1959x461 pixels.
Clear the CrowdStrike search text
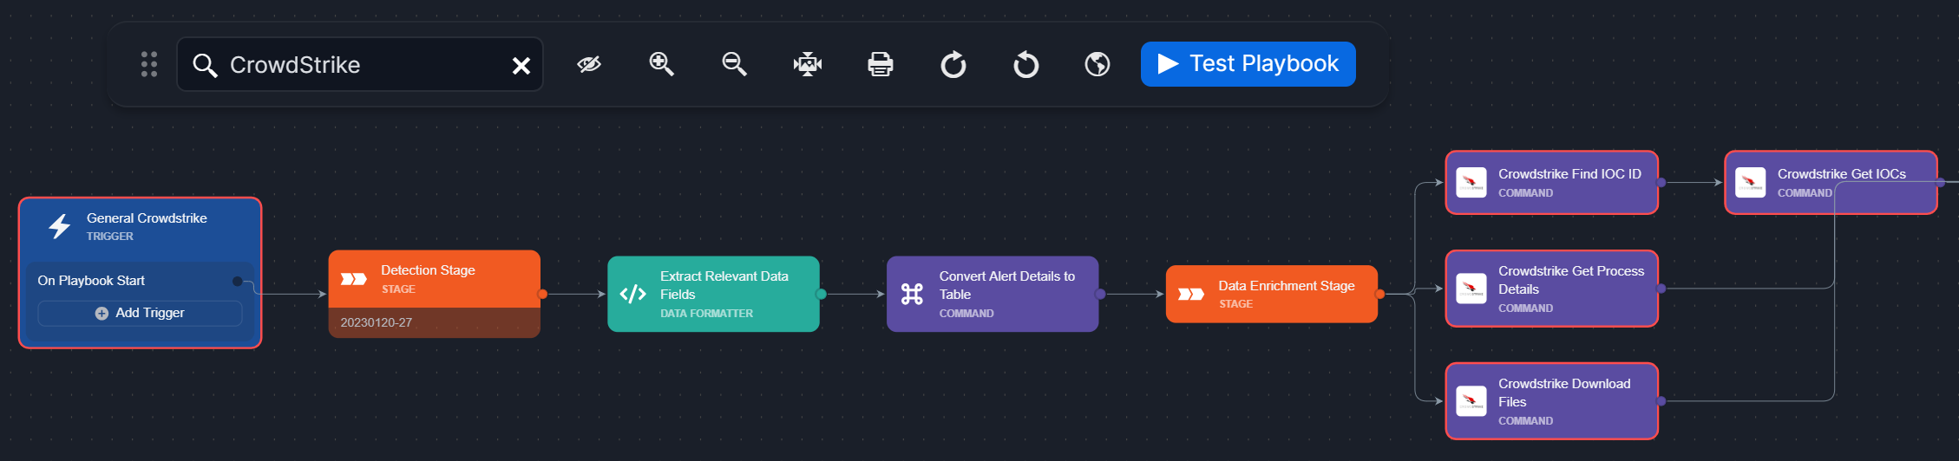pos(521,66)
